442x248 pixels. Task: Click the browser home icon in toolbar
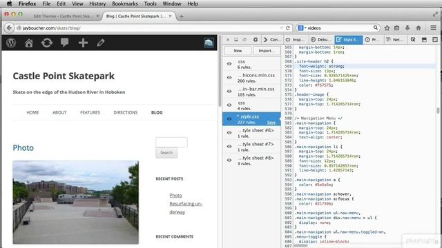[419, 28]
